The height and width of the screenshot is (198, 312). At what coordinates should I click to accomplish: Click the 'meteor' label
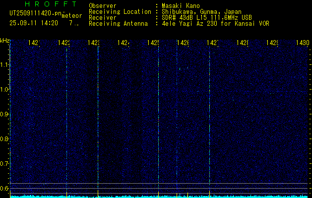tap(72, 16)
